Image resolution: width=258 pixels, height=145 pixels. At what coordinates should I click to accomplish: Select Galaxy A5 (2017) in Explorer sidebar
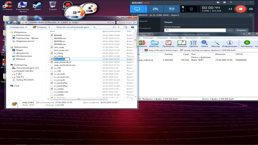[23, 80]
